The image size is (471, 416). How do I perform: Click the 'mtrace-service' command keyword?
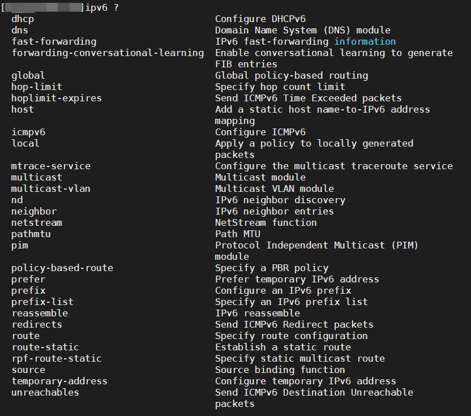point(51,166)
